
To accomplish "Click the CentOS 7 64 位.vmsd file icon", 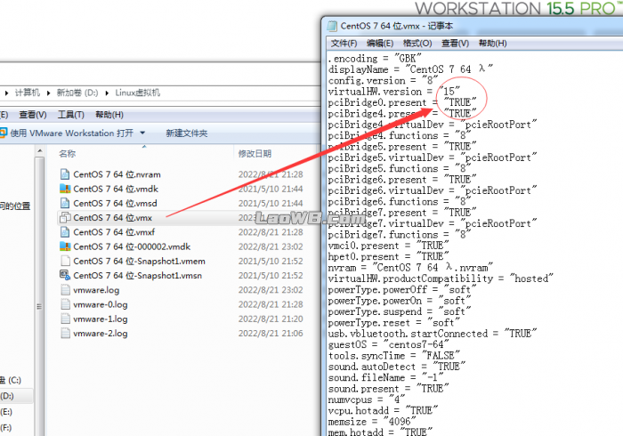I will tap(65, 203).
